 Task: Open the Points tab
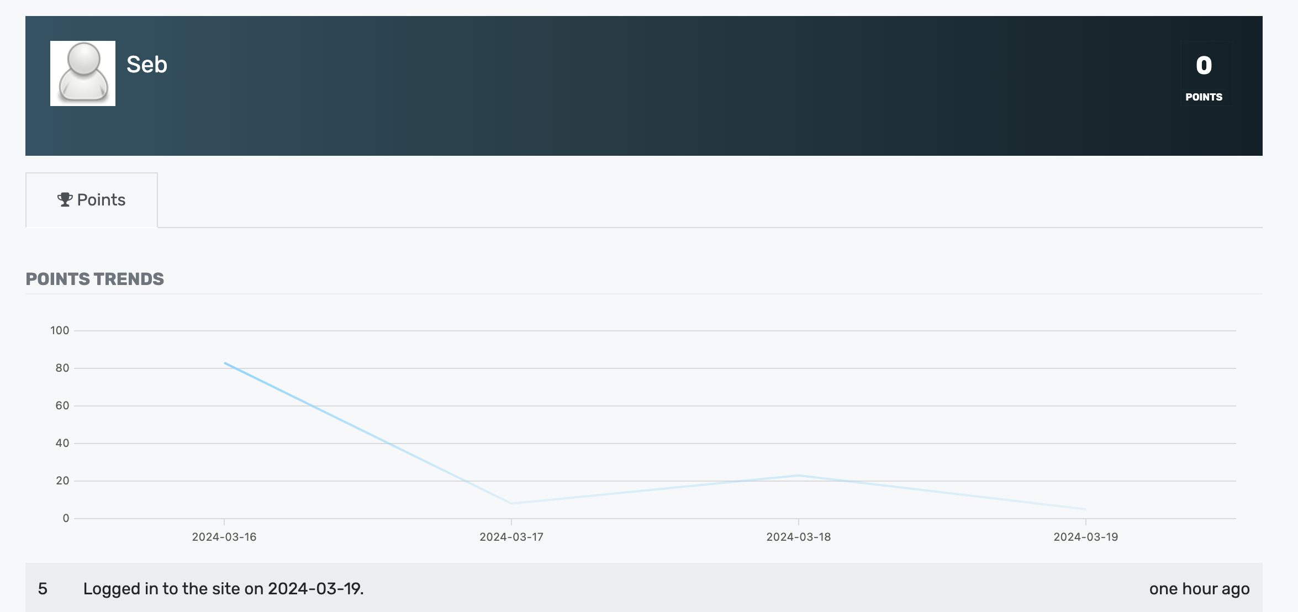click(x=92, y=200)
